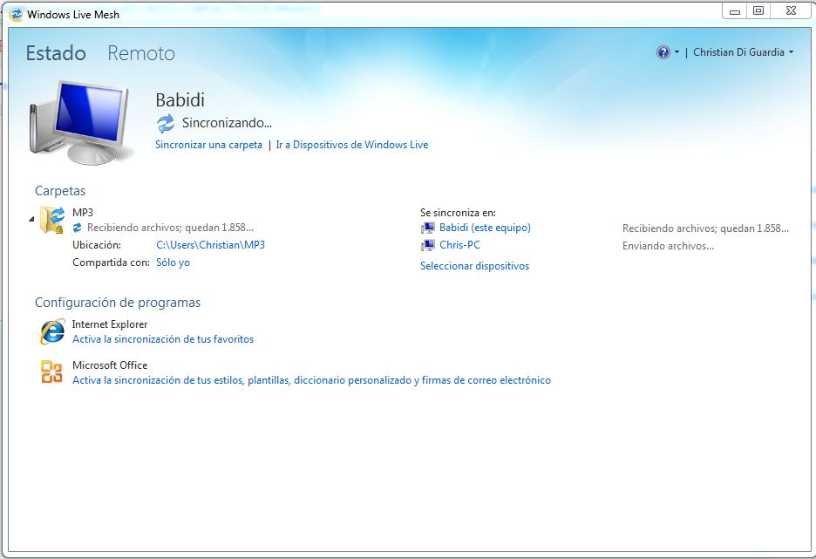Click the MP3 folder name
Screen dimensions: 816x559
click(x=83, y=213)
